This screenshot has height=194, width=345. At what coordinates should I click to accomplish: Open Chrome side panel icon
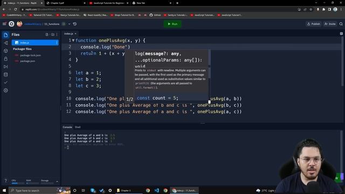click(329, 10)
